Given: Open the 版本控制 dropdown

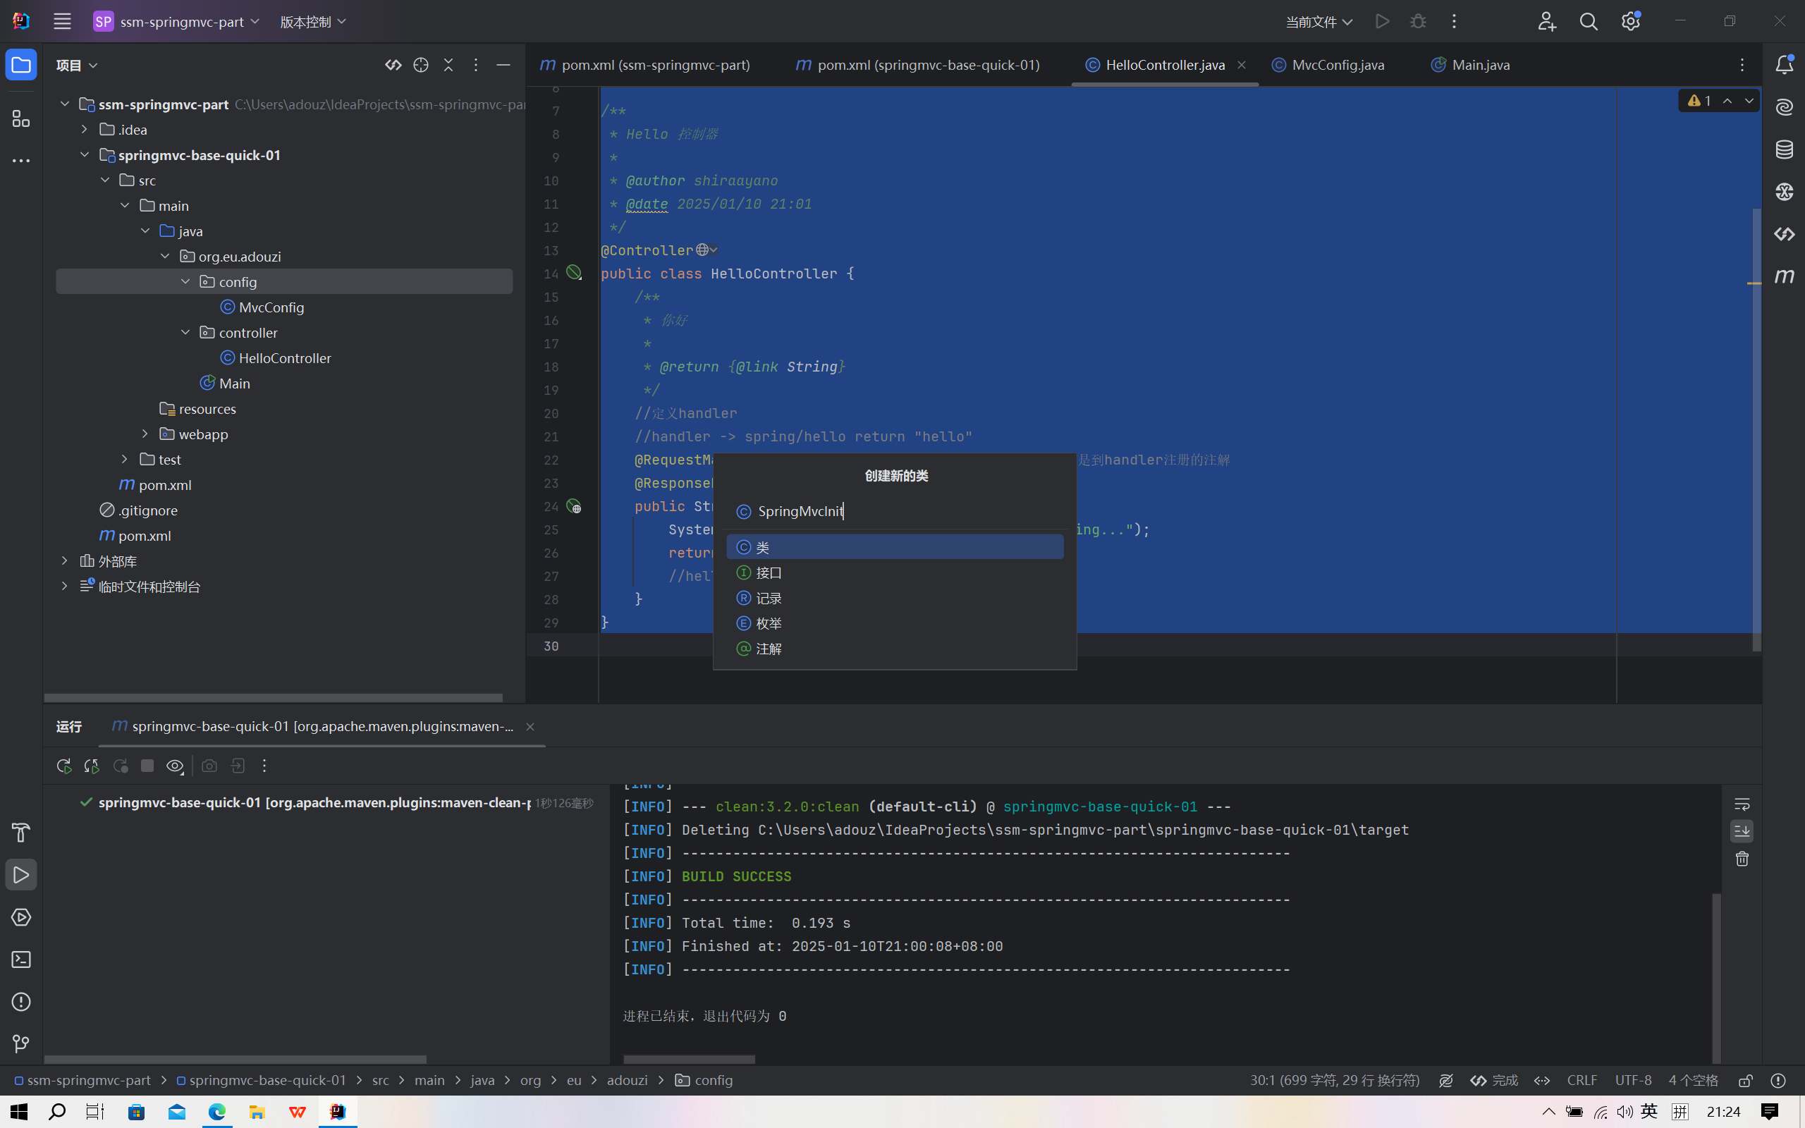Looking at the screenshot, I should [312, 22].
